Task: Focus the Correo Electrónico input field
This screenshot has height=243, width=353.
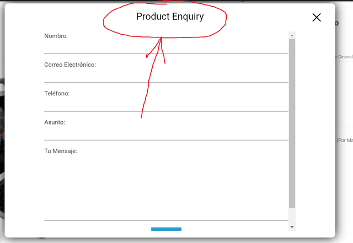Action: pyautogui.click(x=166, y=76)
